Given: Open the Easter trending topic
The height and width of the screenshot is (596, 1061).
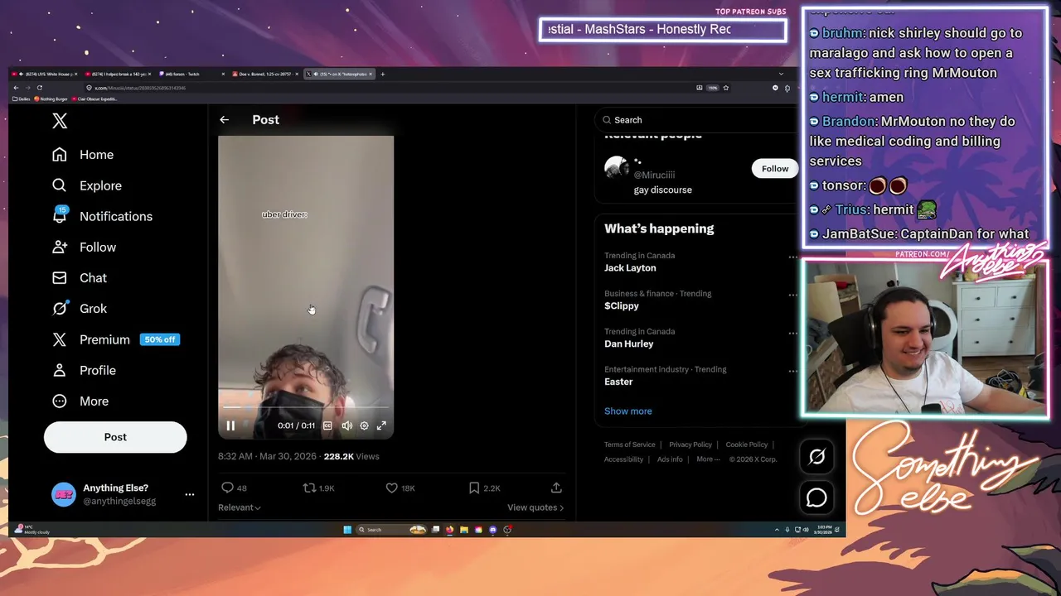Looking at the screenshot, I should (618, 382).
